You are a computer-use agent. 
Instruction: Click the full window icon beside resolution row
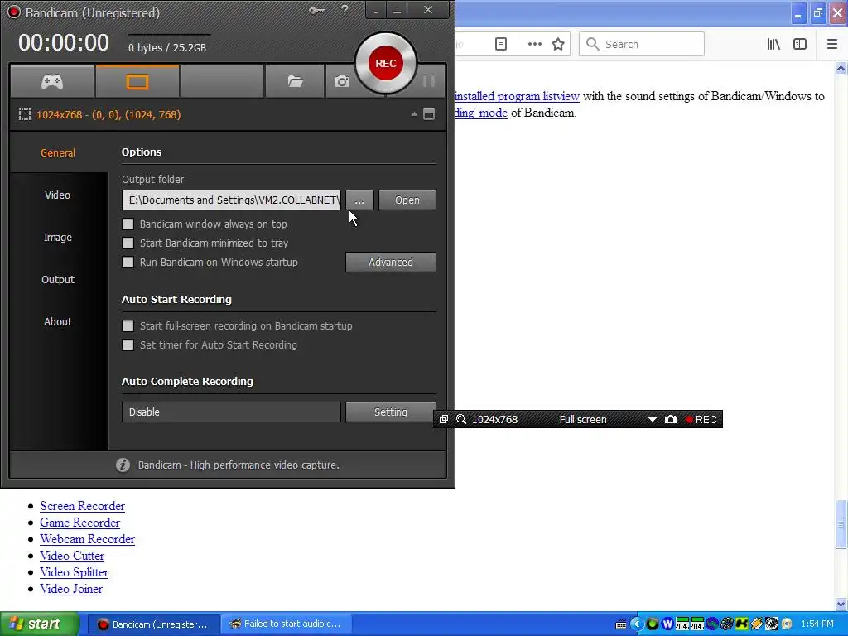coord(429,114)
